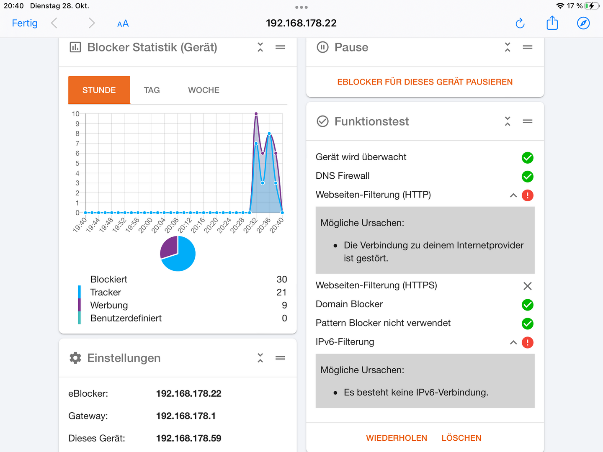The height and width of the screenshot is (452, 603).
Task: Switch to the TAG tab
Action: point(152,90)
